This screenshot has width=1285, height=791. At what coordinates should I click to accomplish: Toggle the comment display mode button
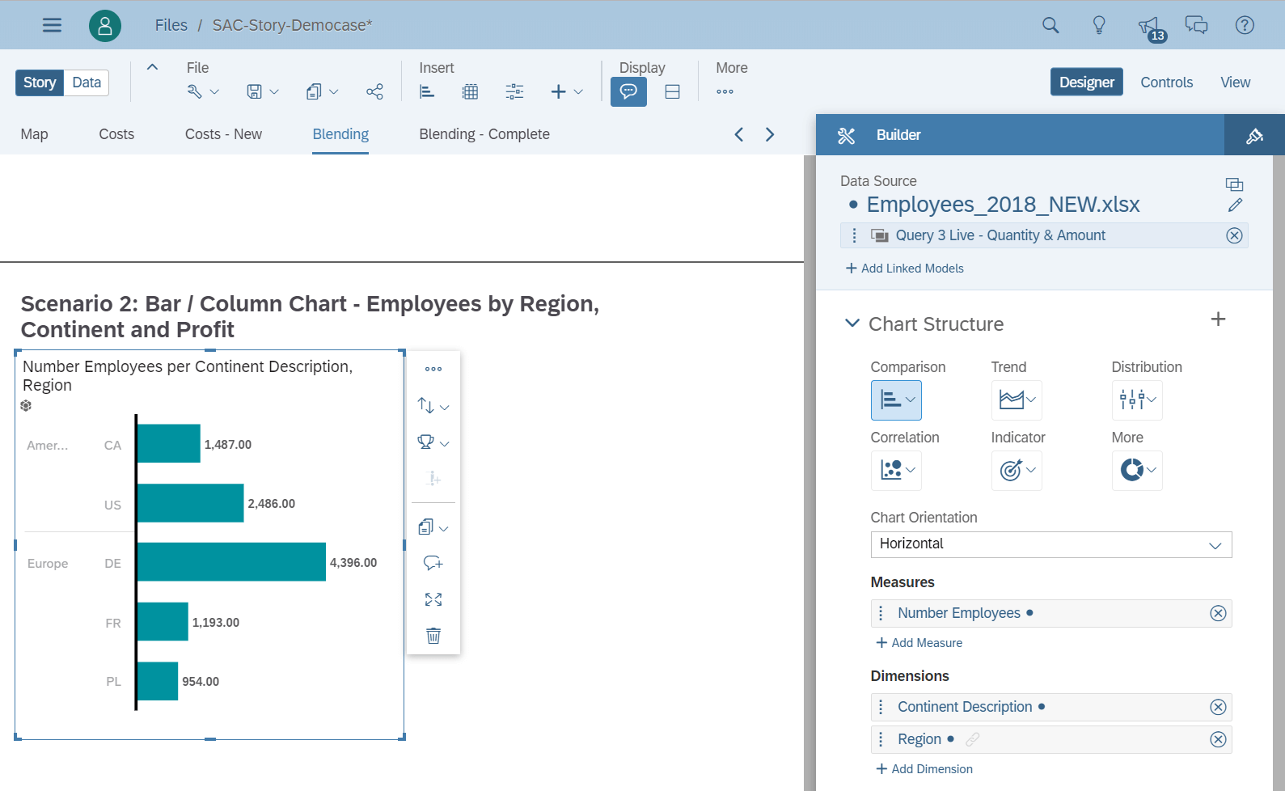[x=628, y=91]
